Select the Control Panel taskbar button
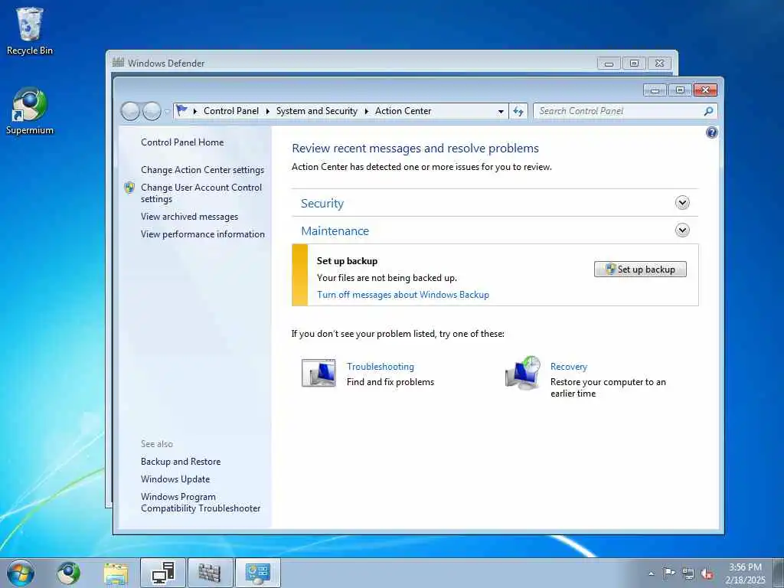 pyautogui.click(x=257, y=573)
